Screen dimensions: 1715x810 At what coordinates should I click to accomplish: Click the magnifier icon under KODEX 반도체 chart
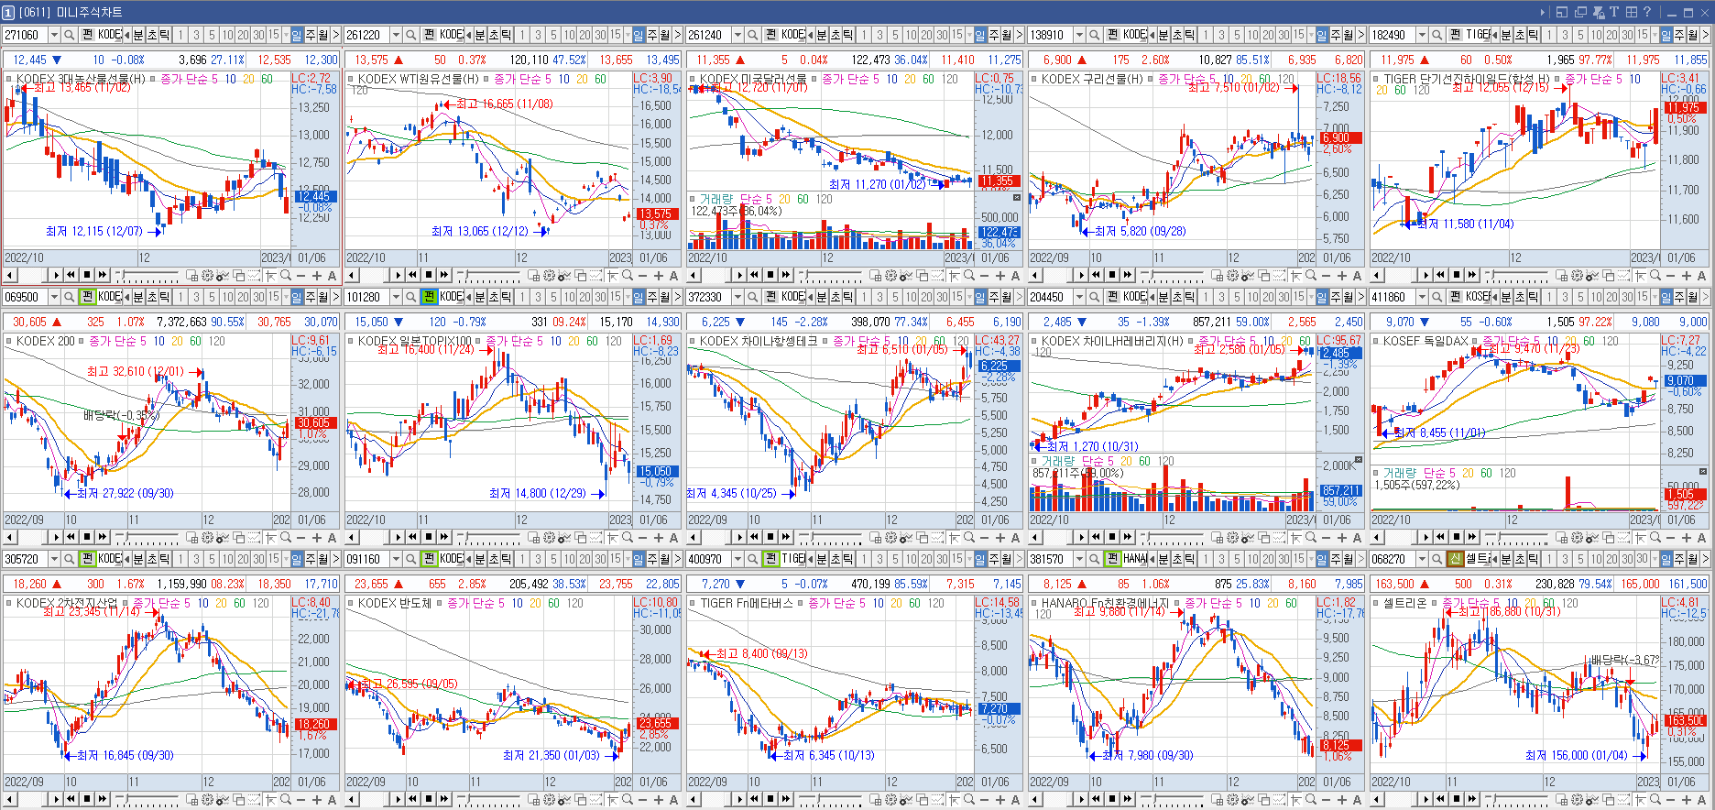coord(627,799)
